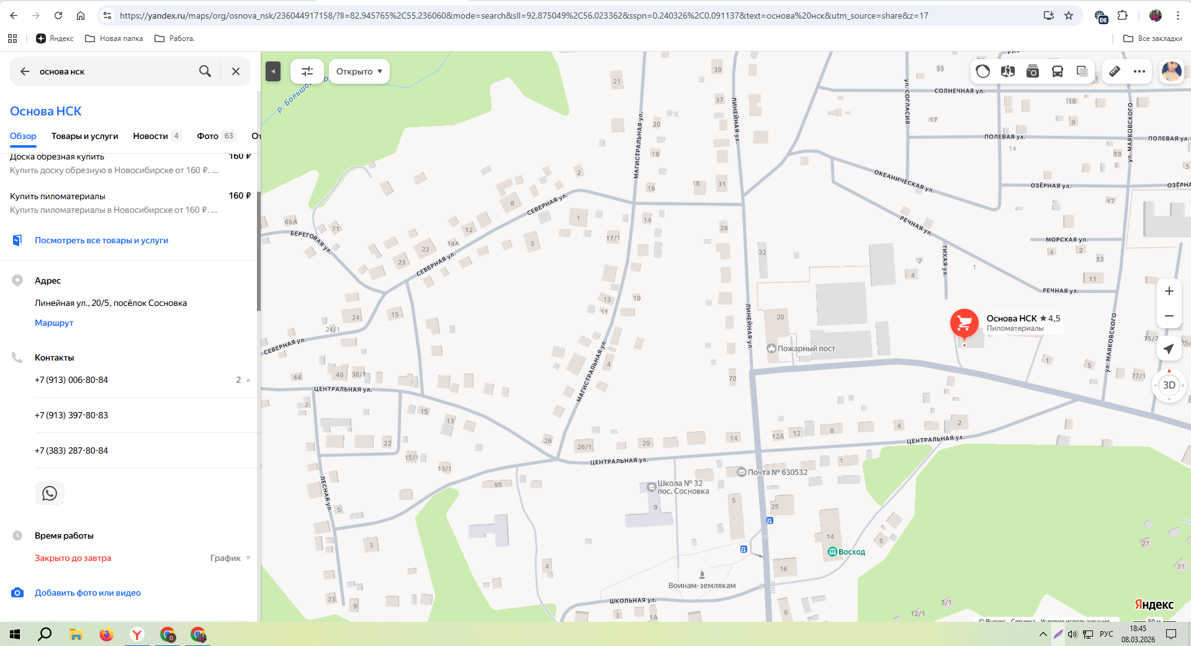Screen dimensions: 1191x646
Task: Show public transport bus layer
Action: [x=1058, y=71]
